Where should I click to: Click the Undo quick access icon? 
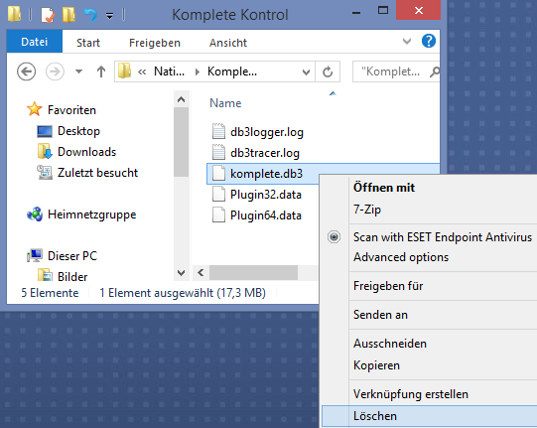(90, 15)
